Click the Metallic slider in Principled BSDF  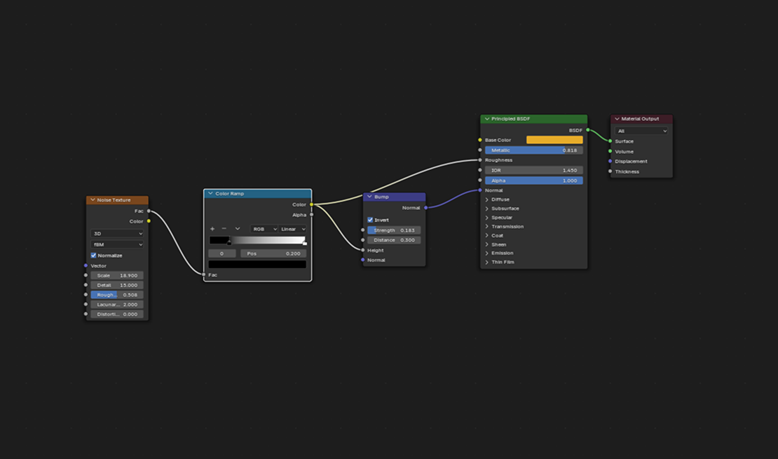click(533, 150)
